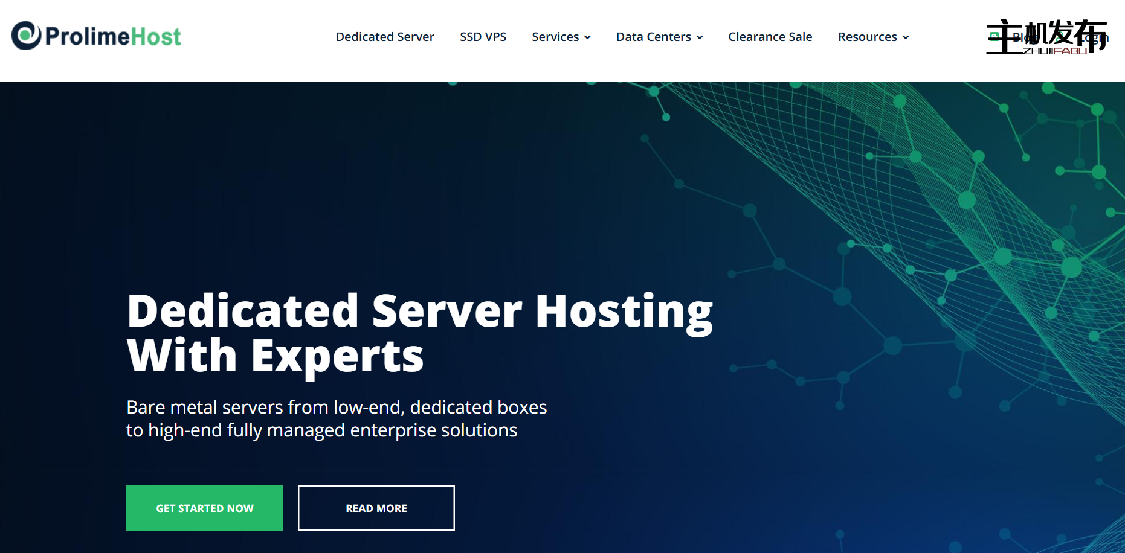Open the Blog link

[1025, 37]
